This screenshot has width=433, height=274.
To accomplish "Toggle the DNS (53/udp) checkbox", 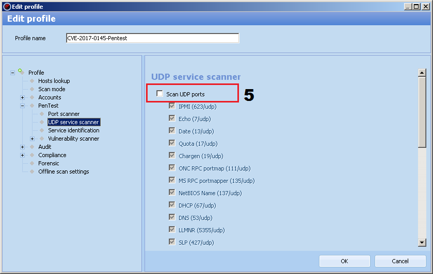I will [172, 218].
